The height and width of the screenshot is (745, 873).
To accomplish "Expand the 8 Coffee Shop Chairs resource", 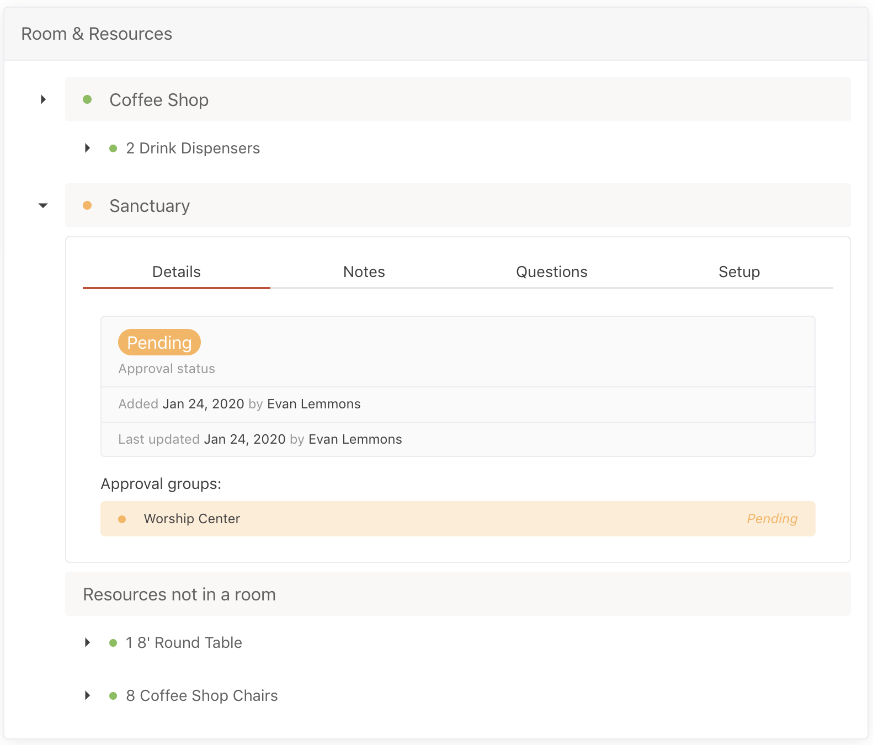I will click(87, 696).
